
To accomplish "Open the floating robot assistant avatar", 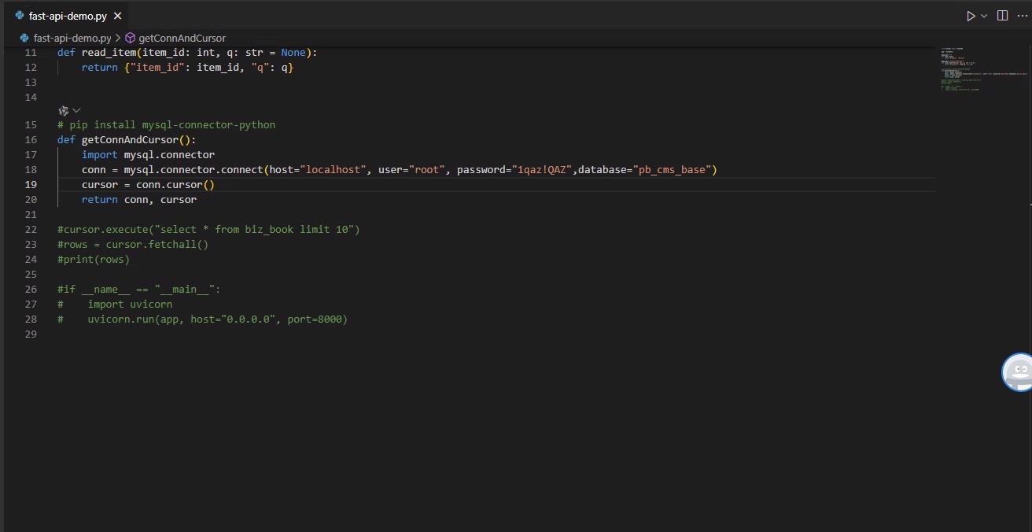I will click(x=1018, y=371).
